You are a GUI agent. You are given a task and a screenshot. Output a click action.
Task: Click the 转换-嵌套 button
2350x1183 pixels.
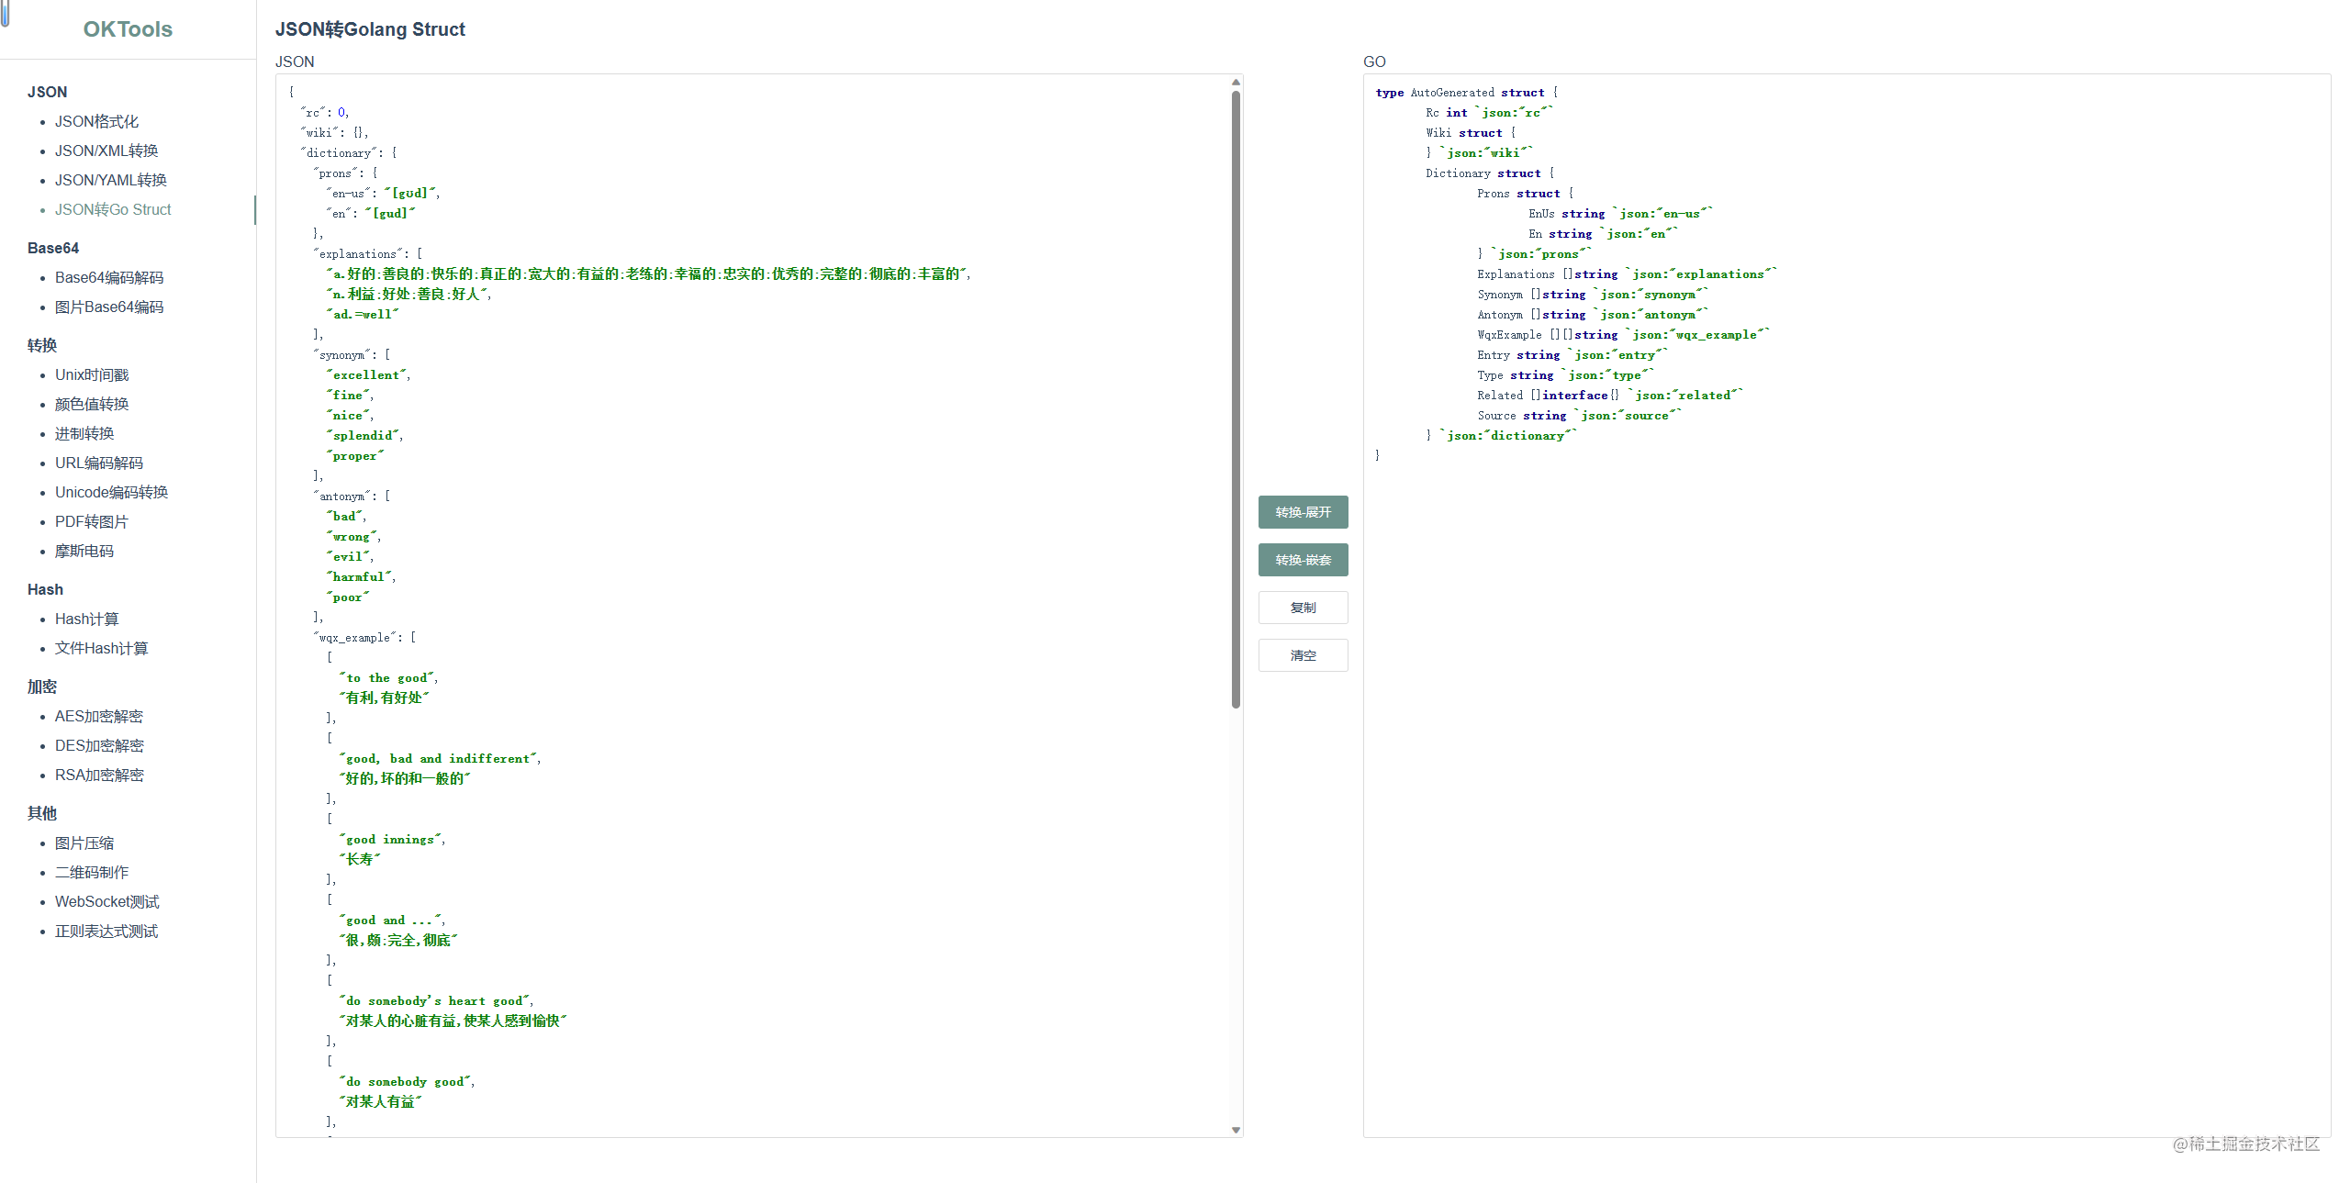tap(1303, 560)
